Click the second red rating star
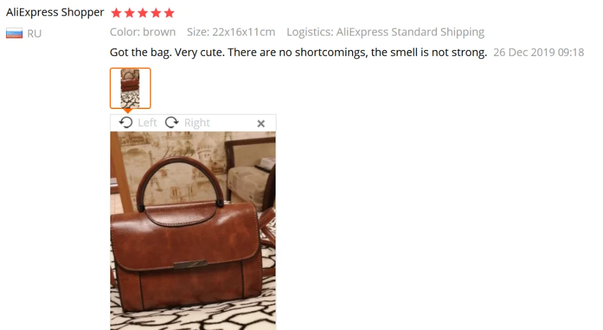Image resolution: width=603 pixels, height=330 pixels. (130, 13)
